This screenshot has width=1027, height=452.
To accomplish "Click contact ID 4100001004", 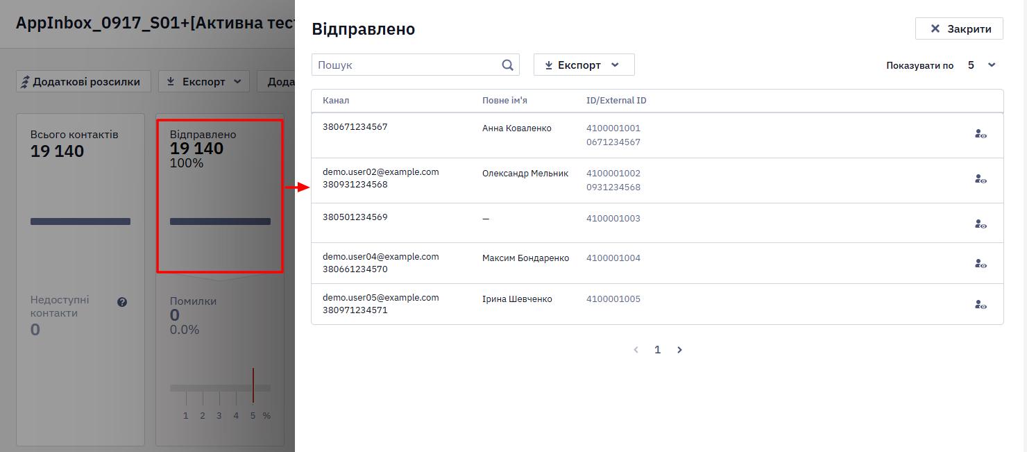I will click(613, 258).
